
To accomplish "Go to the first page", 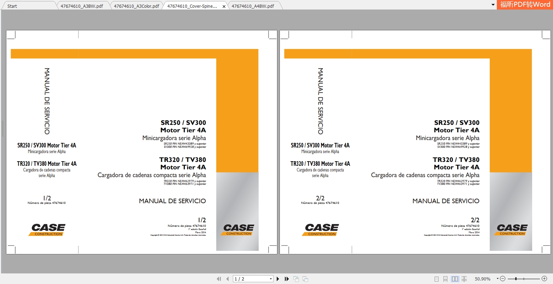I will [x=219, y=279].
